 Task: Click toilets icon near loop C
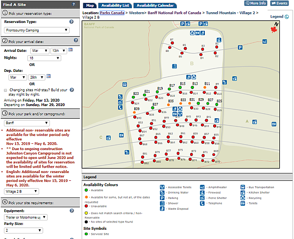coord(122,135)
